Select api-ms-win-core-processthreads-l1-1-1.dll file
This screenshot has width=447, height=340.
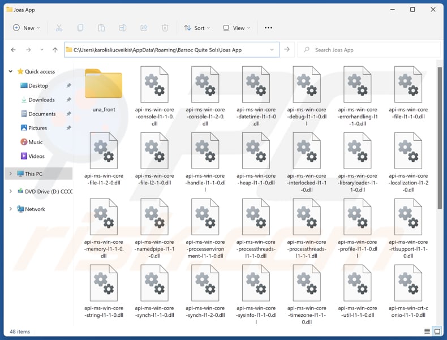[307, 229]
